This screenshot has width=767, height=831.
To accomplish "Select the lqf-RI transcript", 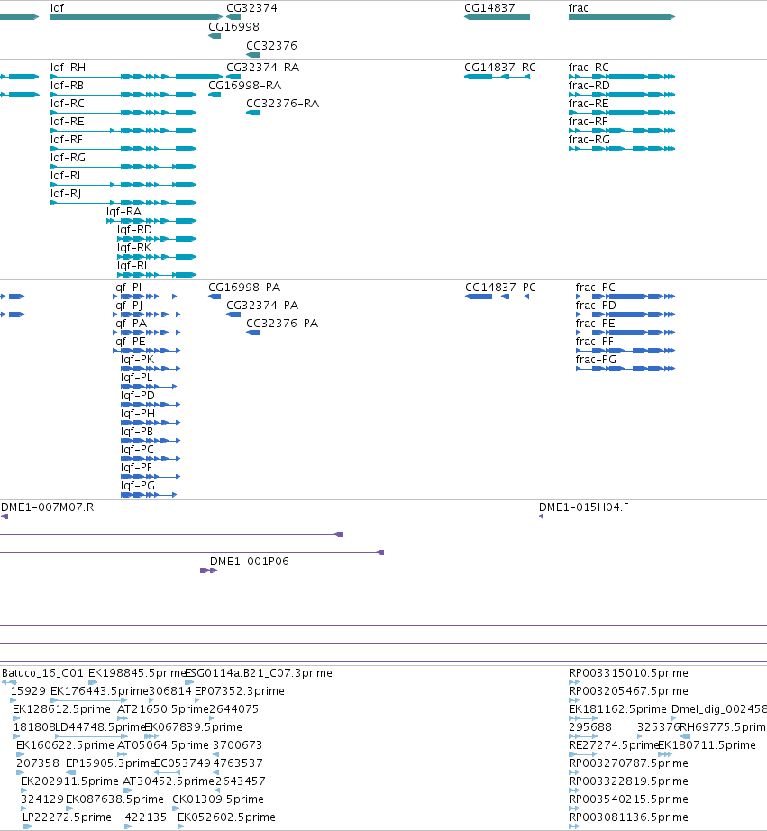I will click(x=123, y=185).
